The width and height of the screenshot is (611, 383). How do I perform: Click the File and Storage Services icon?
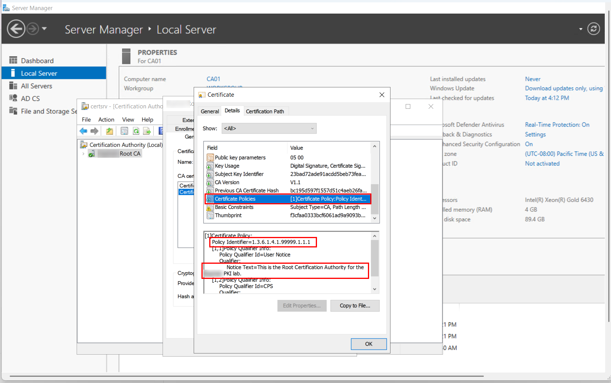click(x=13, y=111)
